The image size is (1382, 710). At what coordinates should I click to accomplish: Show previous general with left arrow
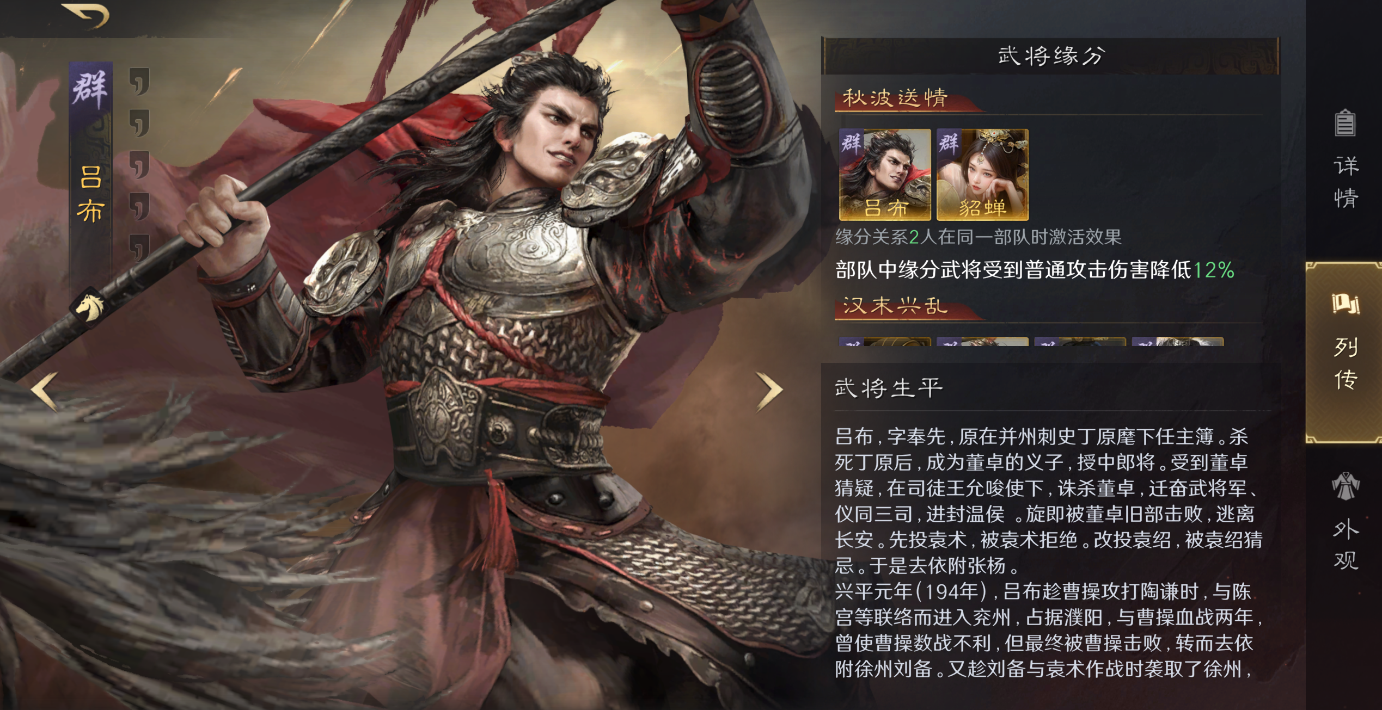pyautogui.click(x=44, y=390)
